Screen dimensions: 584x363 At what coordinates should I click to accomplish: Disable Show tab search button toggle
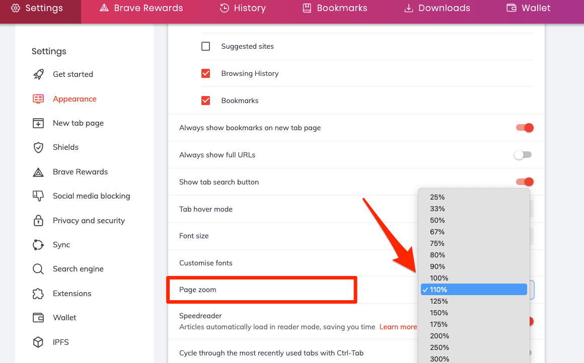coord(525,182)
